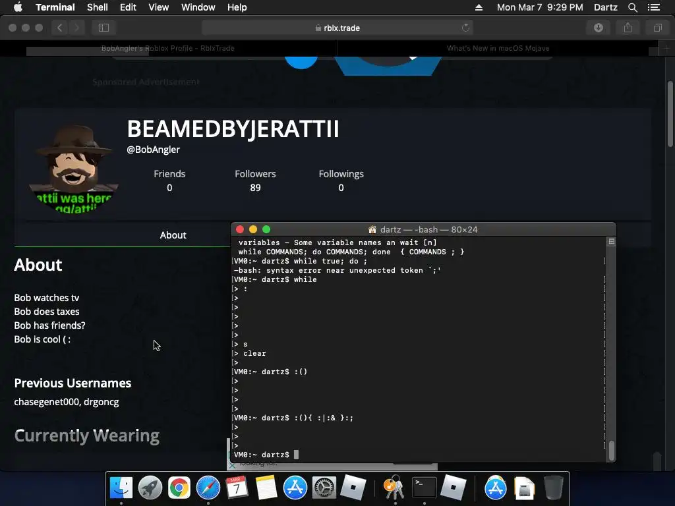Image resolution: width=675 pixels, height=506 pixels.
Task: Launch Google Chrome from the Dock
Action: [x=179, y=488]
